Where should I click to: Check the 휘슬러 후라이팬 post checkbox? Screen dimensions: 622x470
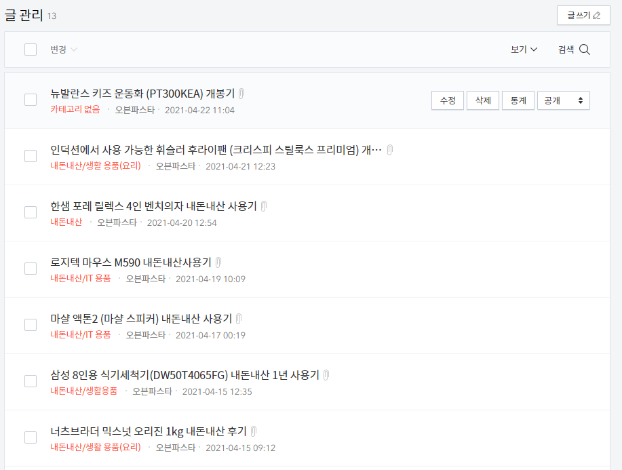pyautogui.click(x=31, y=156)
